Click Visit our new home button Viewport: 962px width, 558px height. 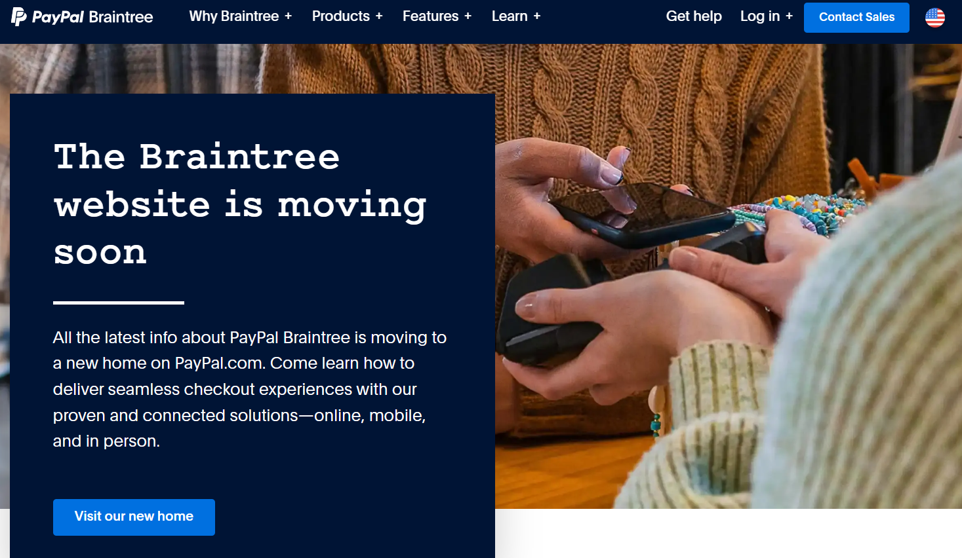(134, 517)
